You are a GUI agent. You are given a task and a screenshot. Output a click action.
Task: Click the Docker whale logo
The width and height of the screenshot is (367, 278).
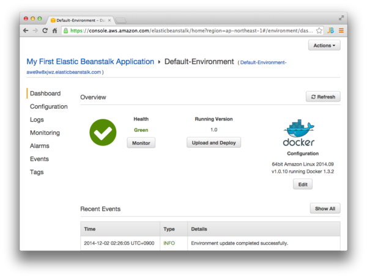[298, 133]
